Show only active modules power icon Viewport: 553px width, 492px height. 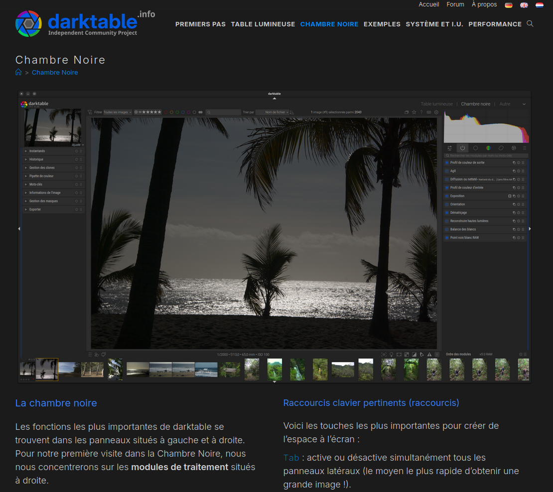click(462, 148)
